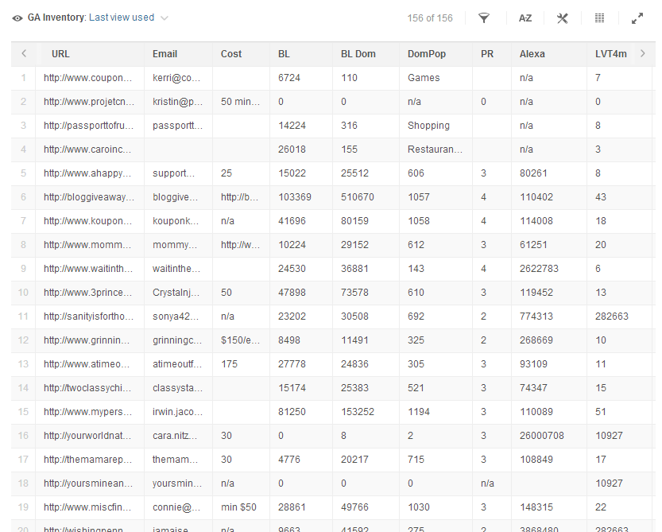Select the 156 of 156 record count
Image resolution: width=662 pixels, height=532 pixels.
430,18
